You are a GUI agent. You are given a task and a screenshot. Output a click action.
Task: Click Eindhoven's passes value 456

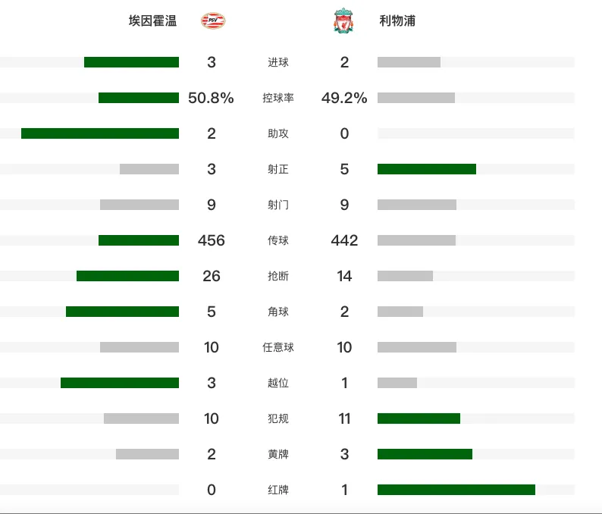[212, 240]
